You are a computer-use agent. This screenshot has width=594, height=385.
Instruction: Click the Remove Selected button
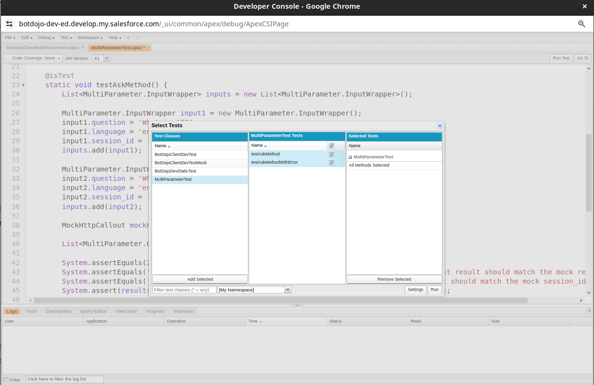395,279
